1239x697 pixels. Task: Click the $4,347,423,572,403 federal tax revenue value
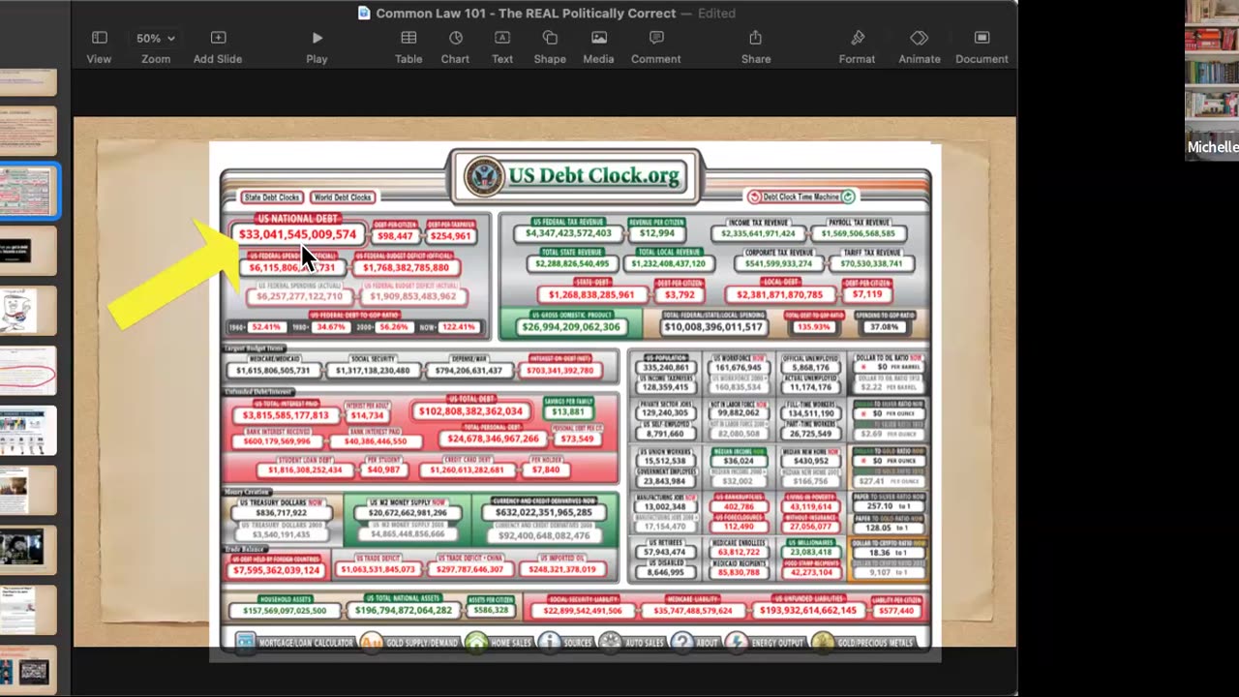pyautogui.click(x=568, y=233)
